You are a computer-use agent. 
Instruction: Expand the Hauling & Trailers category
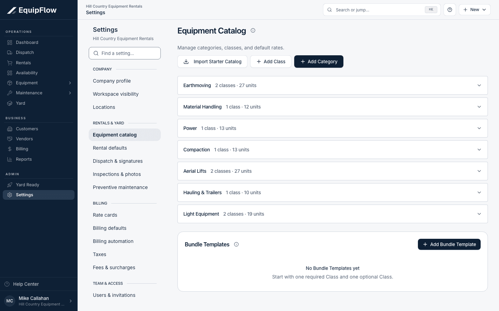[x=333, y=192]
